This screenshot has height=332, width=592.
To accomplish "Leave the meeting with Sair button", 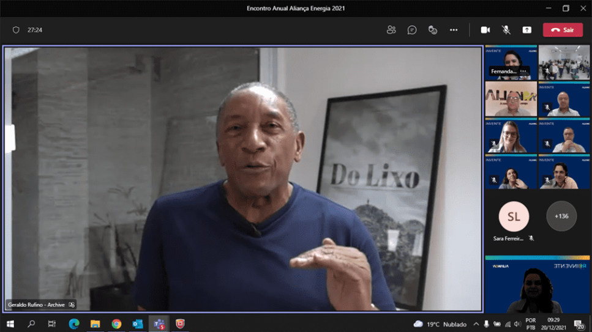I will (x=563, y=30).
